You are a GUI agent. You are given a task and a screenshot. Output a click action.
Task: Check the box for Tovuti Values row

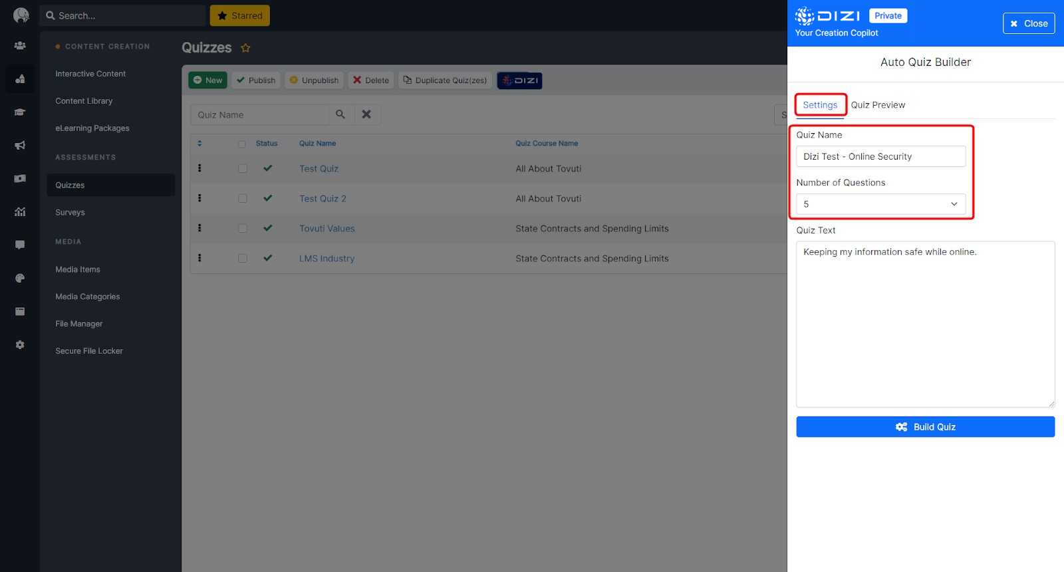tap(243, 228)
